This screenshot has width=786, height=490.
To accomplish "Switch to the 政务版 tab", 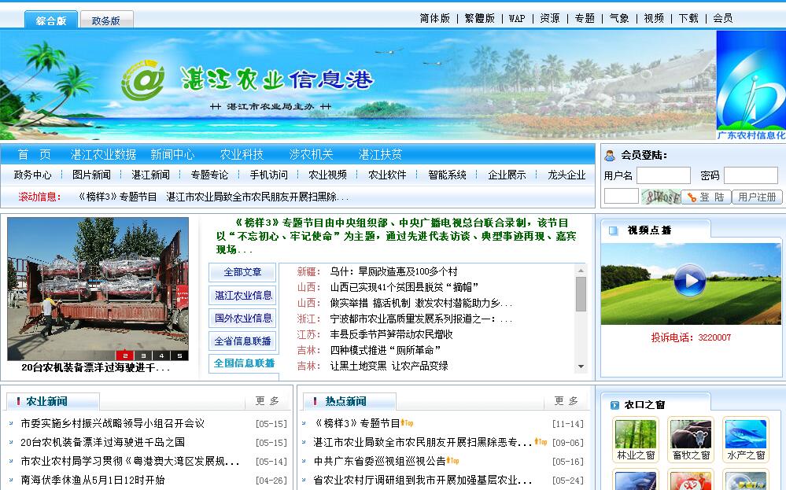I will (x=106, y=20).
